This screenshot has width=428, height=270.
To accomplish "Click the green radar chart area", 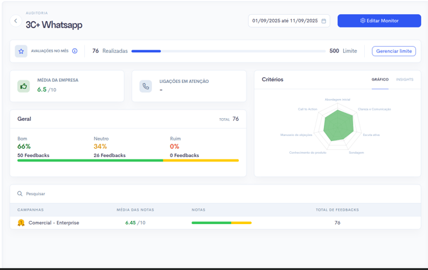I will click(339, 126).
